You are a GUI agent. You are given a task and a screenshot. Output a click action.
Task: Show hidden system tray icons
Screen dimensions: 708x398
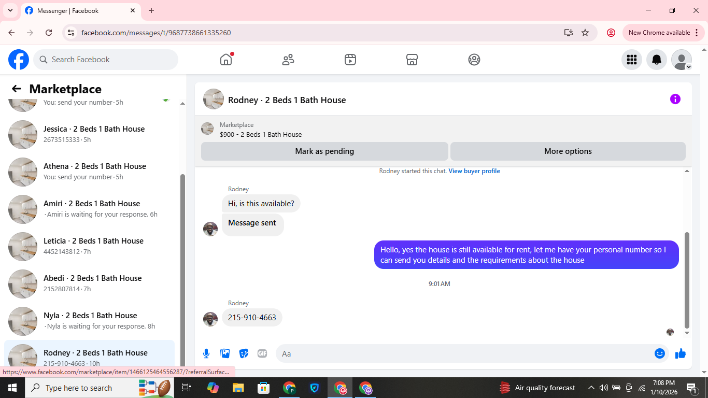click(x=591, y=388)
